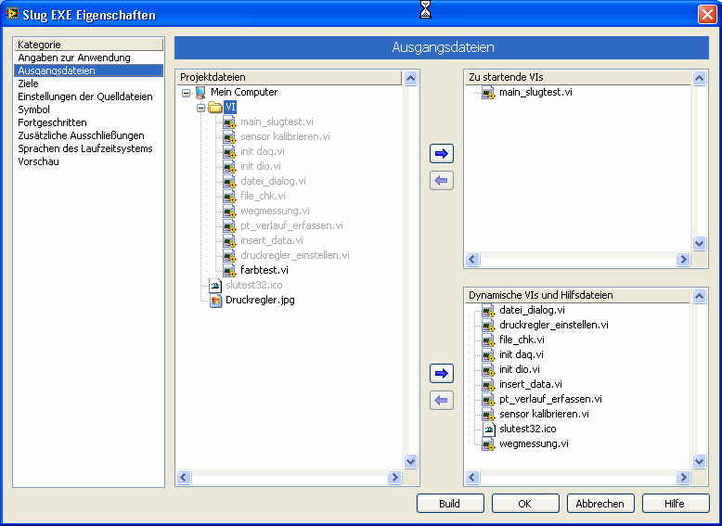The image size is (722, 526).
Task: Click the sensor kalibrieren.vi icon in Projektdateien
Action: point(229,136)
